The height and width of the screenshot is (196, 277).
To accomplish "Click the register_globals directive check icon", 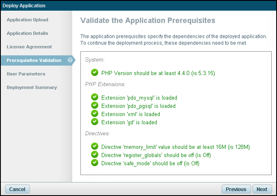I will [95, 155].
